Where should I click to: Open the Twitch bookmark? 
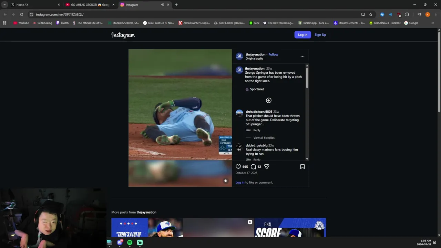coord(62,23)
